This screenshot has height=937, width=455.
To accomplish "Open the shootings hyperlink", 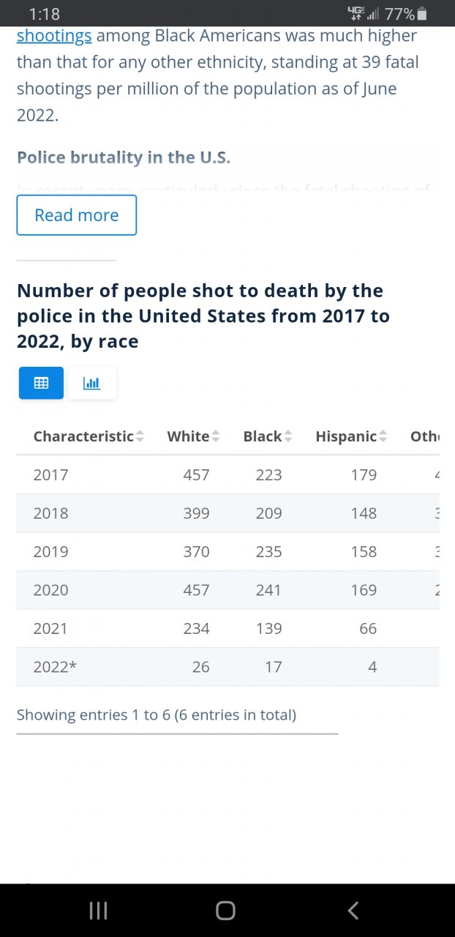I will click(54, 35).
